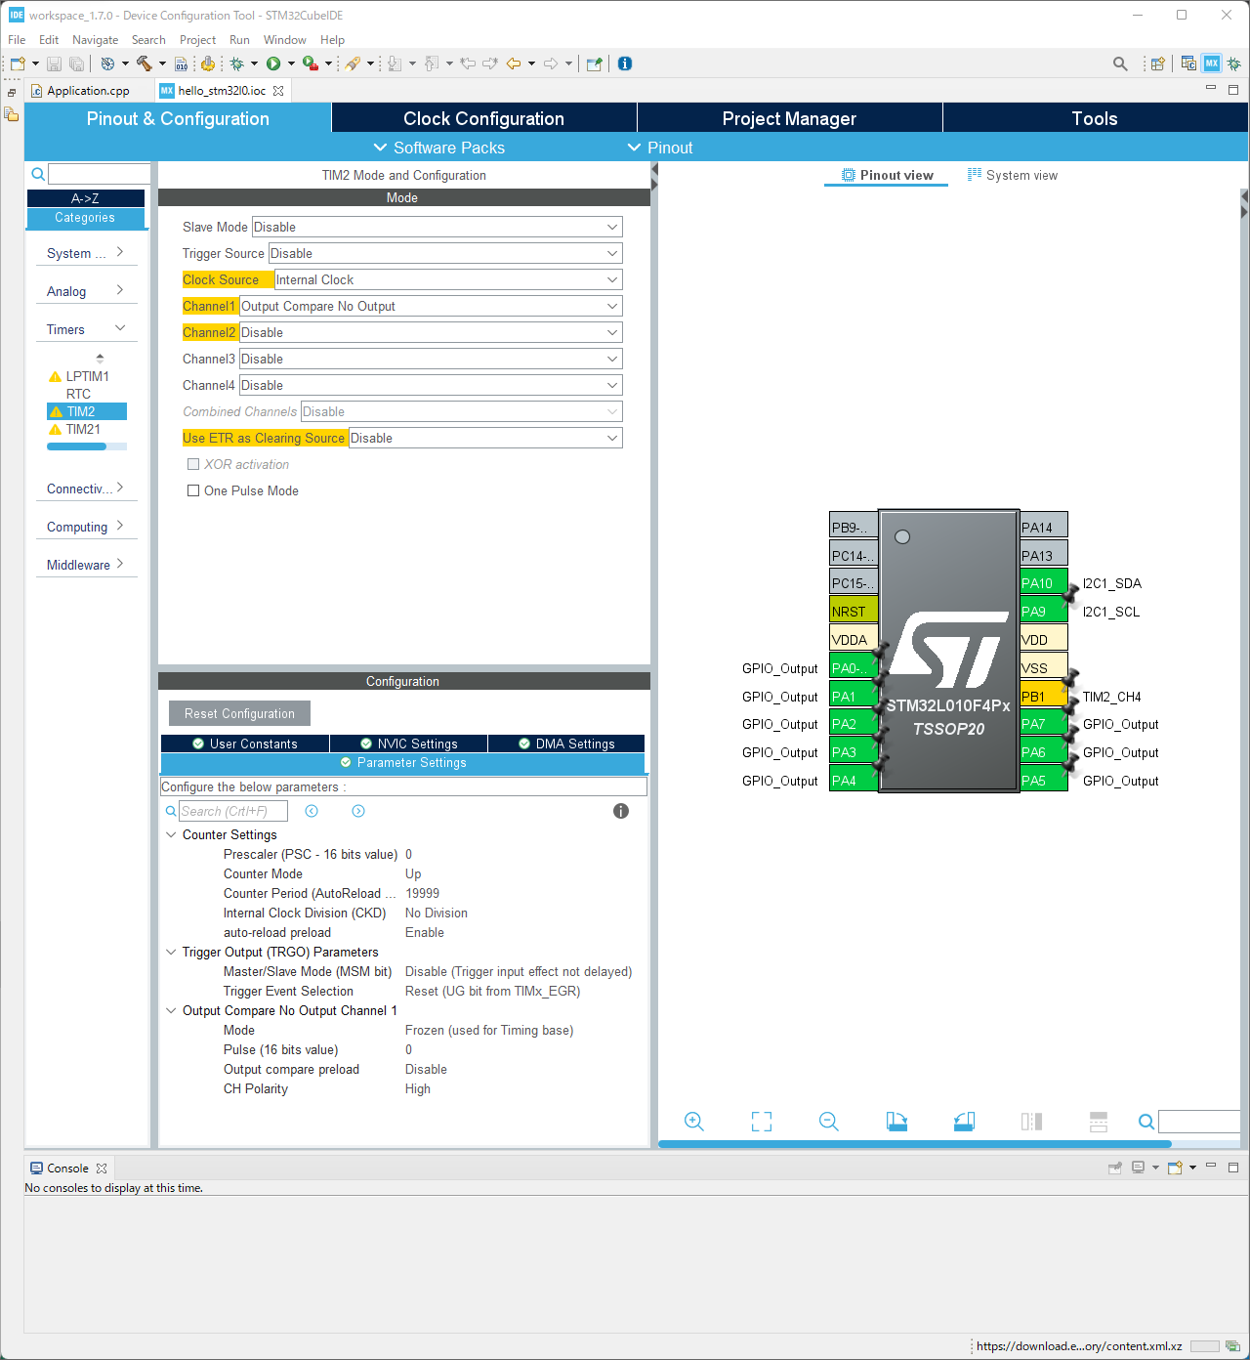Viewport: 1250px width, 1360px height.
Task: Click the Build hammer icon in toolbar
Action: (144, 64)
